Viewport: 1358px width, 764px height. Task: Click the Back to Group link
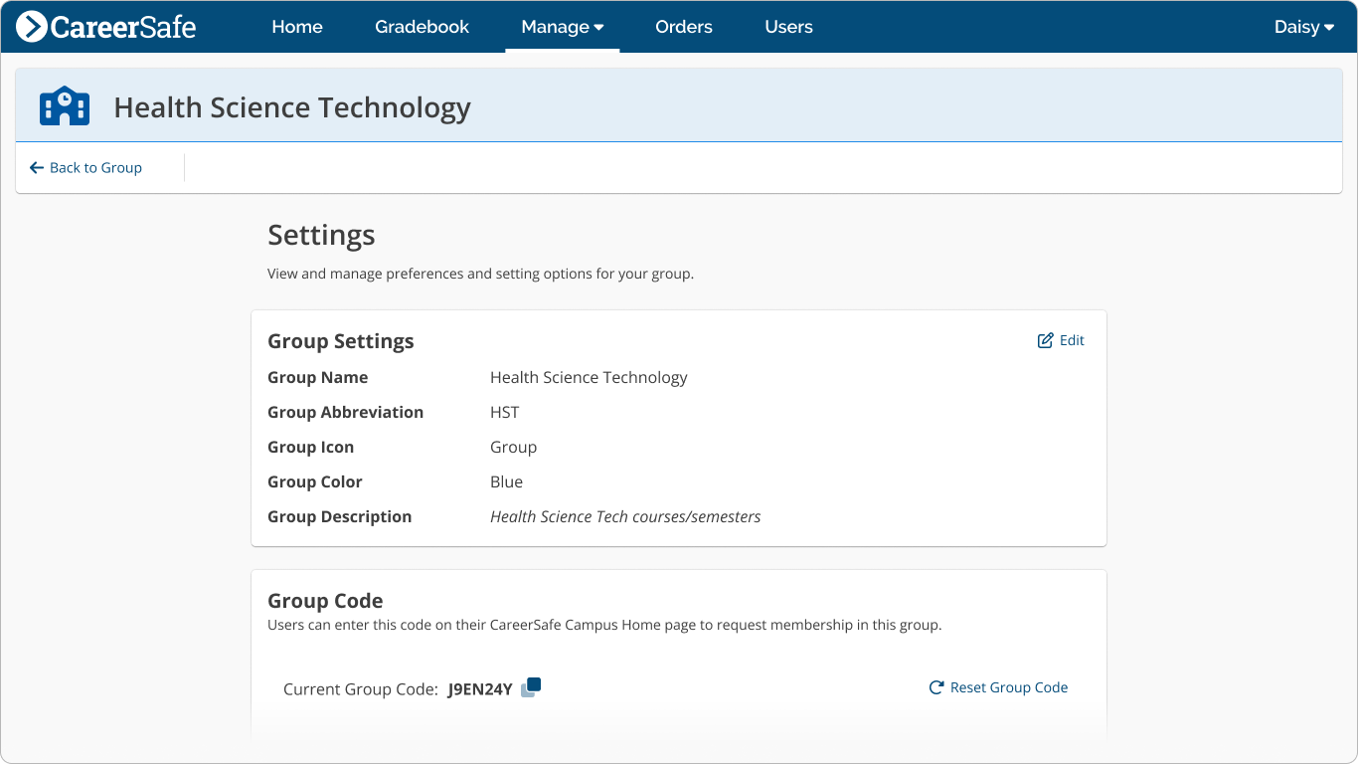(x=85, y=167)
